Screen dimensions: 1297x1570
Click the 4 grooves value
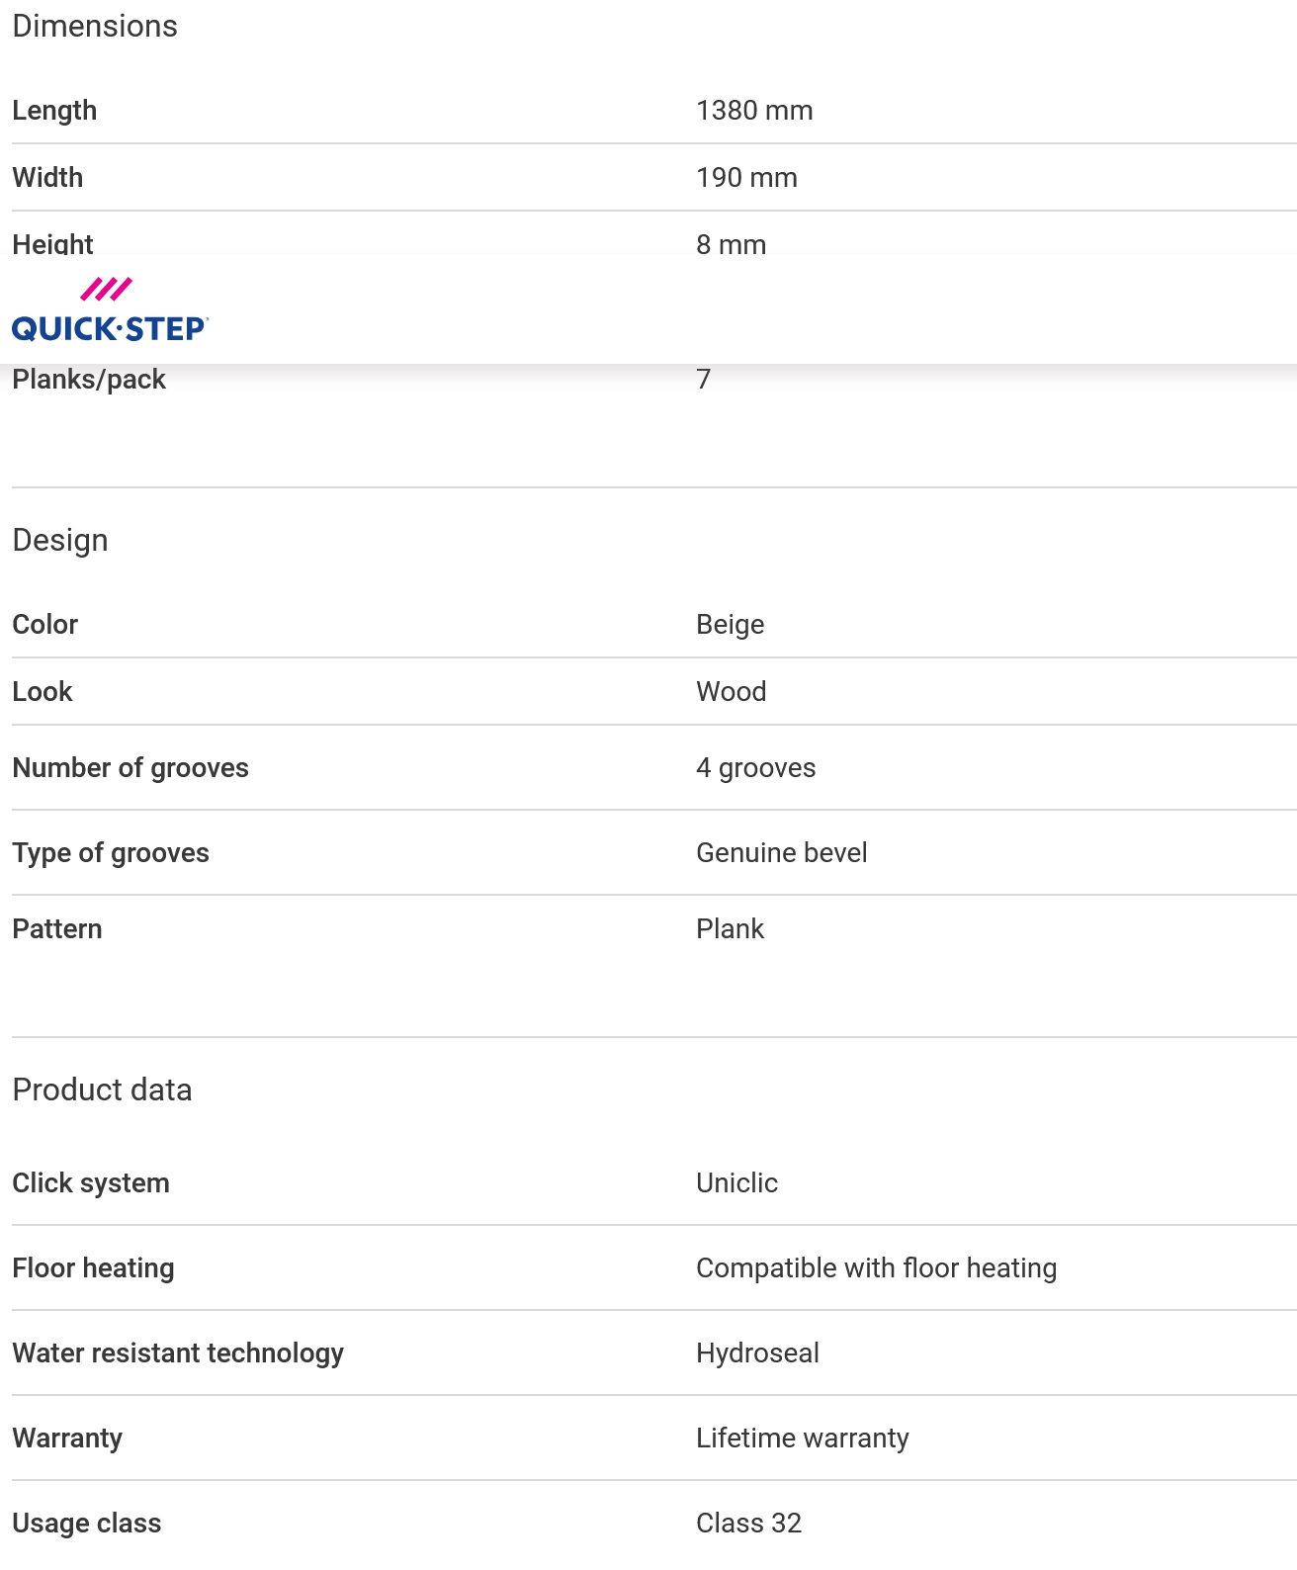coord(755,767)
